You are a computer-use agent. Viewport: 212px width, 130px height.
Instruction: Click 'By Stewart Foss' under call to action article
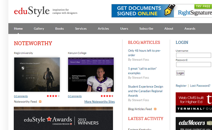(138, 78)
